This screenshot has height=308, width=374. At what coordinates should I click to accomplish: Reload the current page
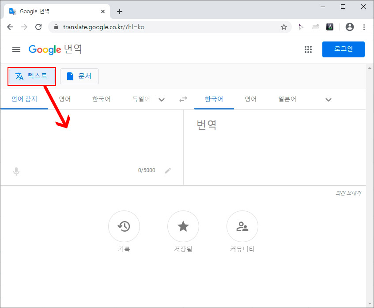coord(38,27)
